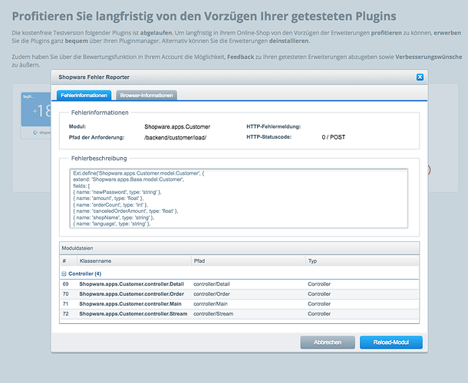Click the blue +18 plugin thumbnail behind dialog
Image resolution: width=468 pixels, height=383 pixels.
pos(36,110)
